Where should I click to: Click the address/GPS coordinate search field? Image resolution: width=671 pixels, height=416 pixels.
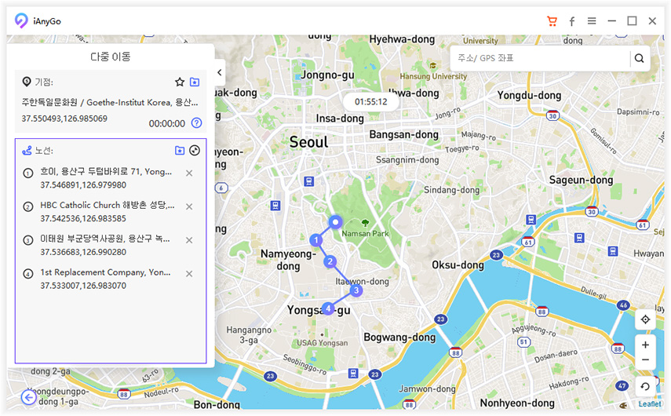click(x=542, y=58)
